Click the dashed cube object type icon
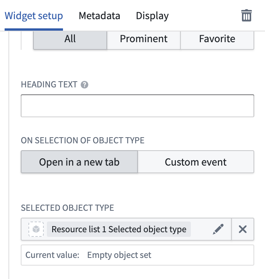 [36, 229]
